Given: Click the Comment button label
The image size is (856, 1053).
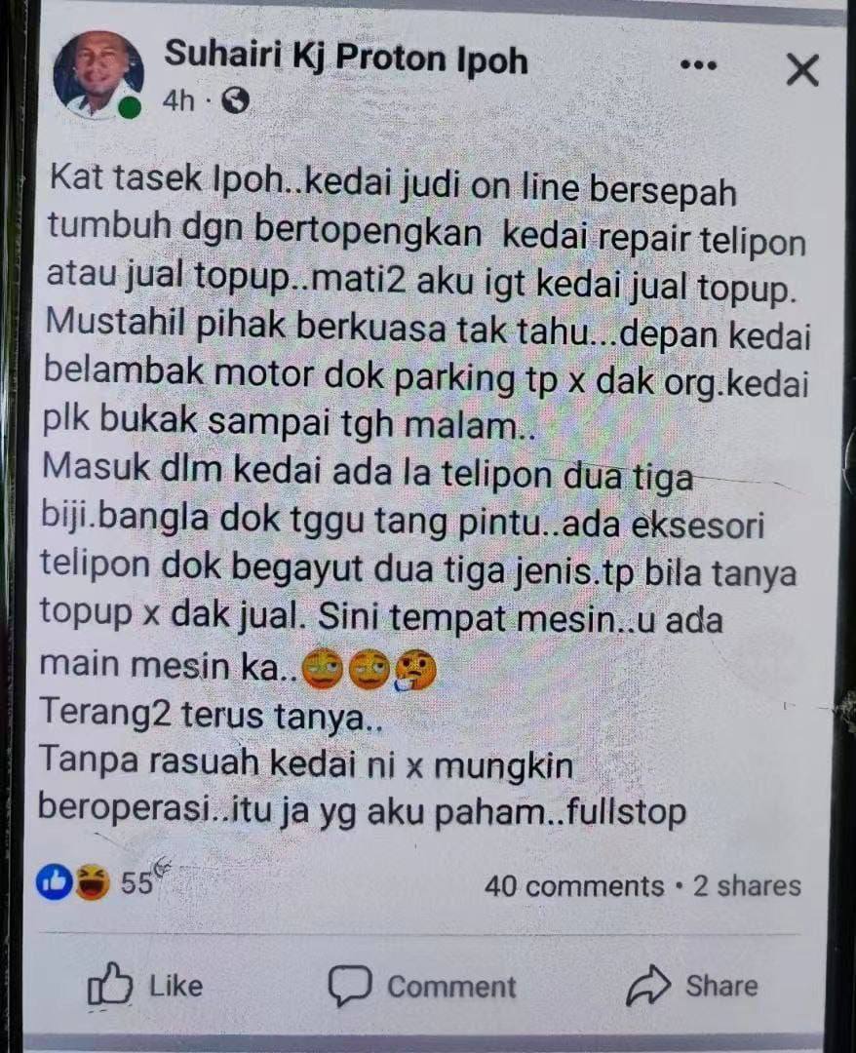Looking at the screenshot, I should click(451, 987).
